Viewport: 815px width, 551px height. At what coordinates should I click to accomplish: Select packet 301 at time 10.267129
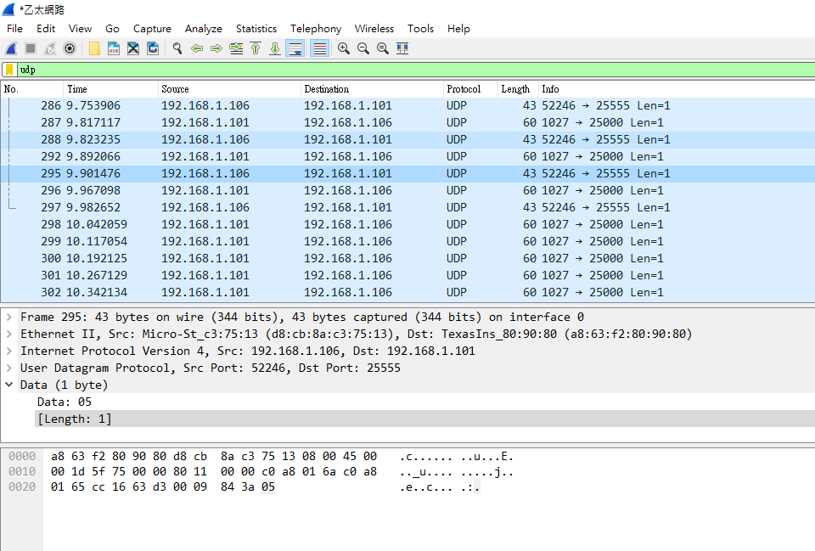(x=408, y=275)
